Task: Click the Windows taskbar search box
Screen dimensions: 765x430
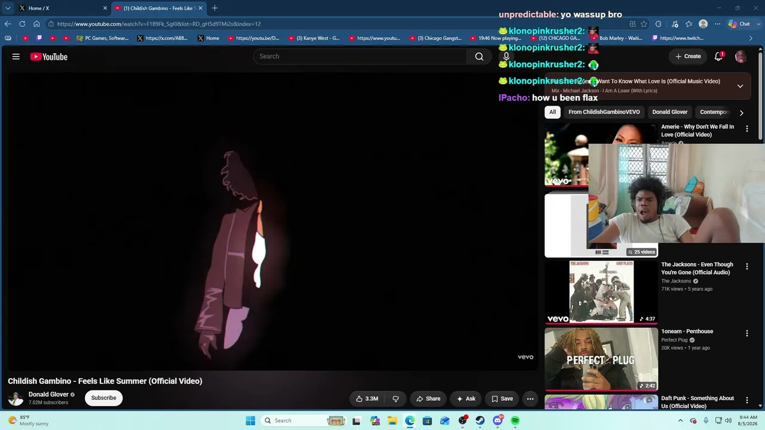Action: pos(304,420)
